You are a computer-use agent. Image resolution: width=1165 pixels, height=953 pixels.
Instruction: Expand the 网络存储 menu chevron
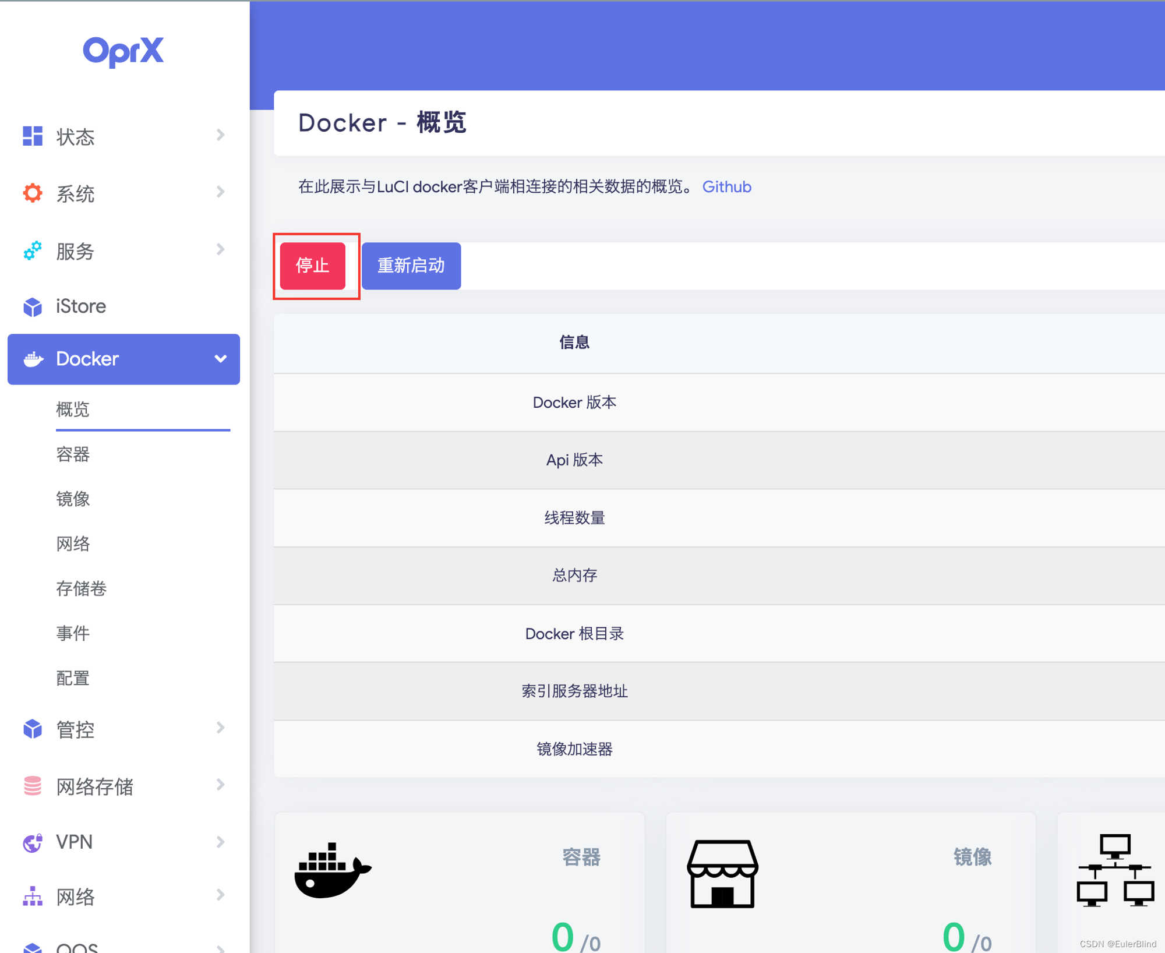(x=220, y=785)
